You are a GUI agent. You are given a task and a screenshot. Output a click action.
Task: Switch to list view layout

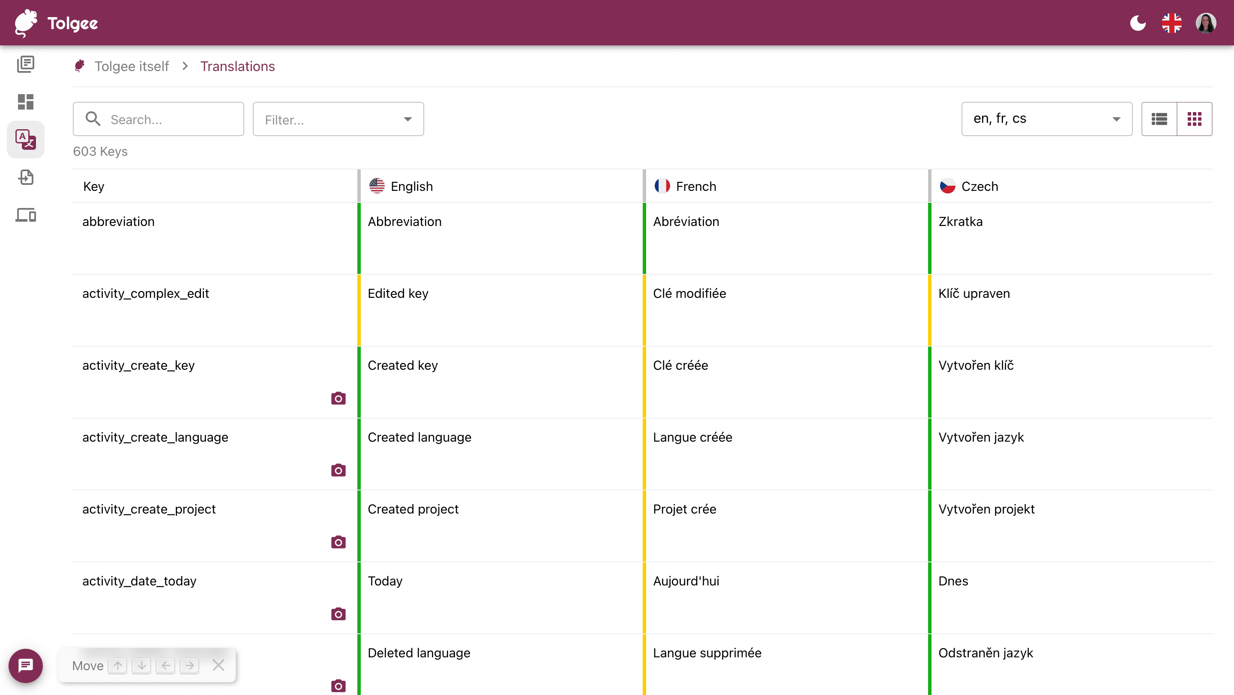pos(1159,119)
